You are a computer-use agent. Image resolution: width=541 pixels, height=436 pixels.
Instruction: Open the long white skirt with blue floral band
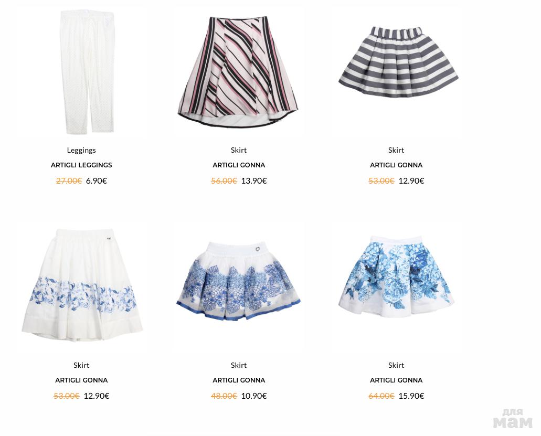(x=82, y=285)
